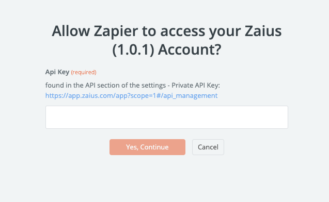Click the Cancel button
329x202 pixels.
pyautogui.click(x=208, y=147)
